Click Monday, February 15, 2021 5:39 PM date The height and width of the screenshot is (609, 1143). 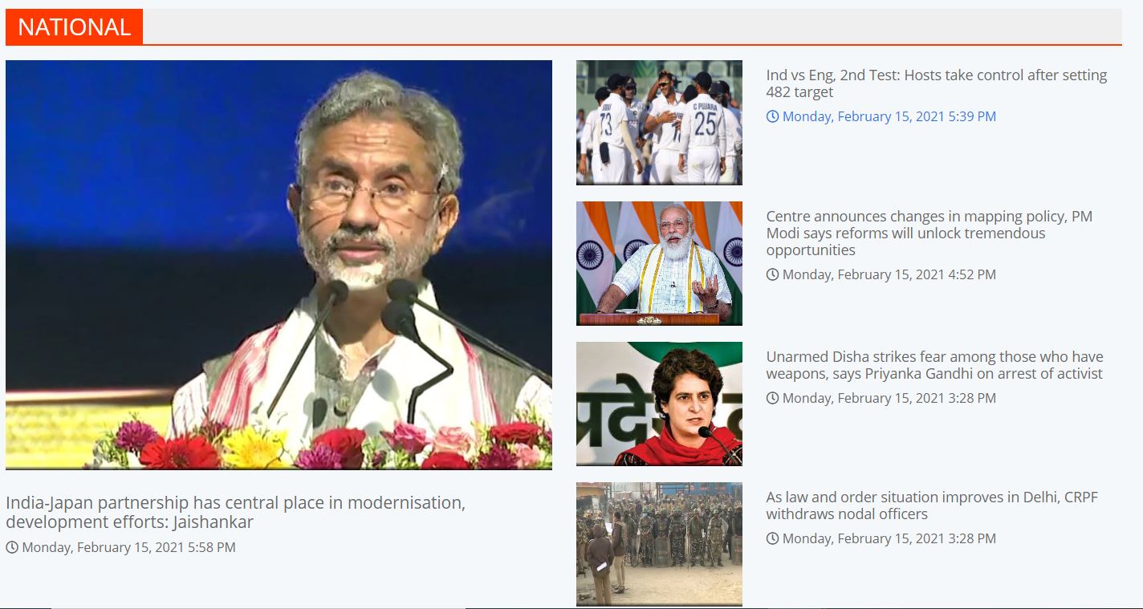(889, 116)
